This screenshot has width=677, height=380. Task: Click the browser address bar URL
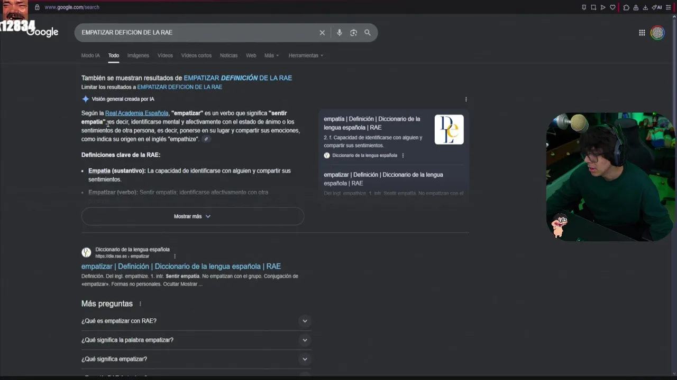pos(72,7)
